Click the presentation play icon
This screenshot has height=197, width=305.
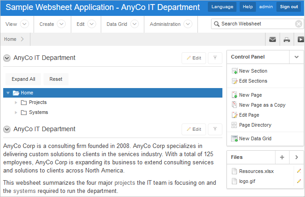pyautogui.click(x=300, y=39)
